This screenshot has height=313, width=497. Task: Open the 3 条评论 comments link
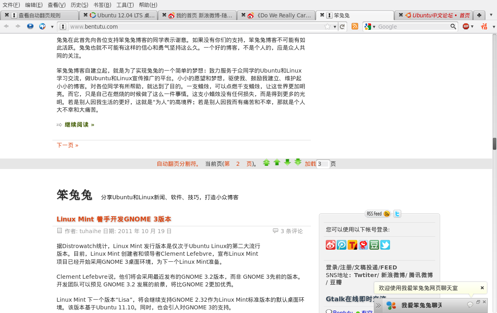coord(291,231)
